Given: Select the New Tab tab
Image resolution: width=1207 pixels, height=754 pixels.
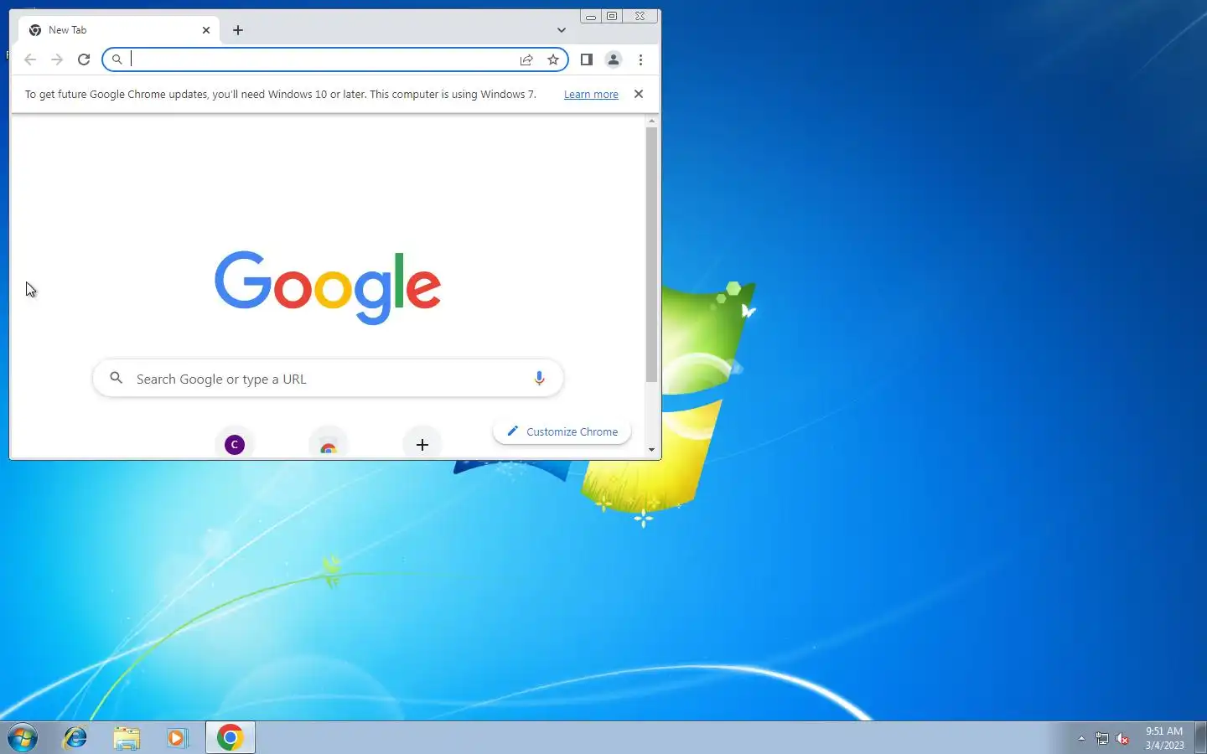Looking at the screenshot, I should [x=119, y=30].
